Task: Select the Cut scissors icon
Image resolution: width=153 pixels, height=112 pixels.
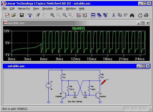Action: point(114,15)
